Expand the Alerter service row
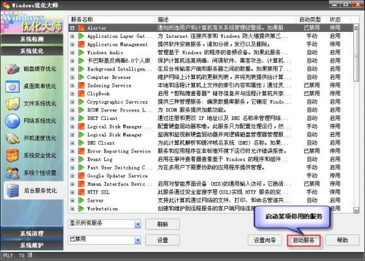This screenshot has height=261, width=365. [72, 28]
